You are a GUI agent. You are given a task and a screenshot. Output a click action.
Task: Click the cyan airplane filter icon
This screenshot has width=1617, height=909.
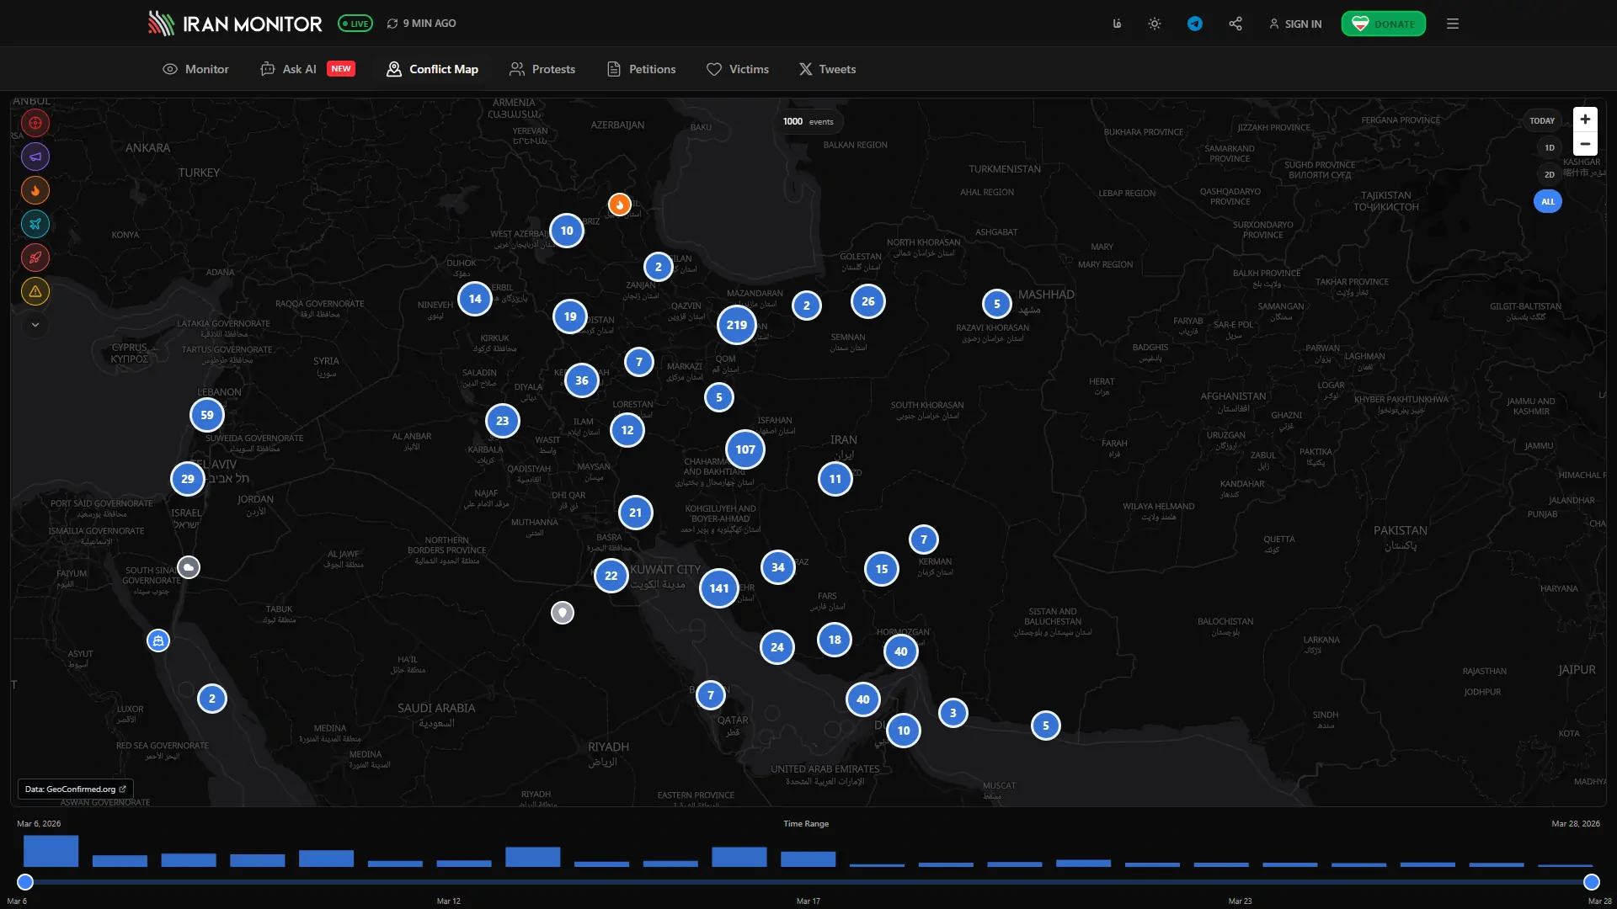35,224
